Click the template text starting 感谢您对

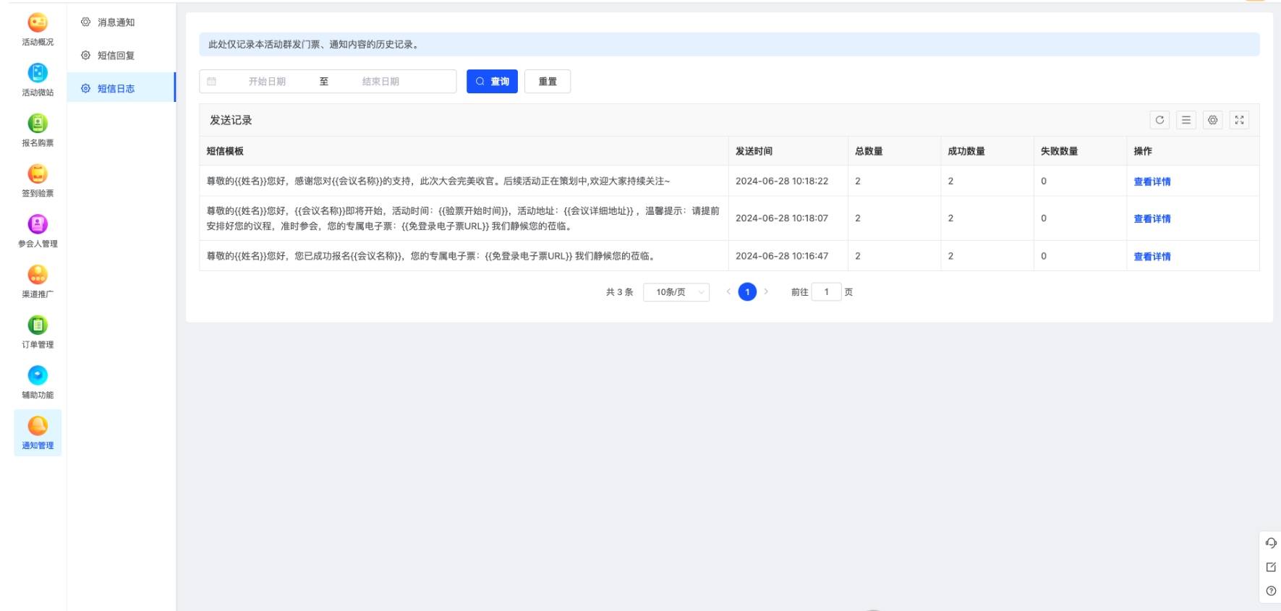pos(438,181)
